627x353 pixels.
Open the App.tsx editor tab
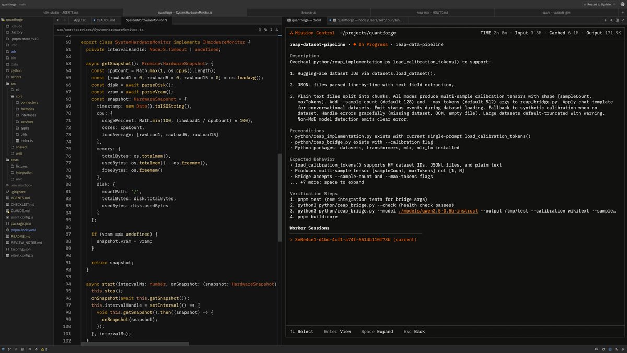point(79,20)
